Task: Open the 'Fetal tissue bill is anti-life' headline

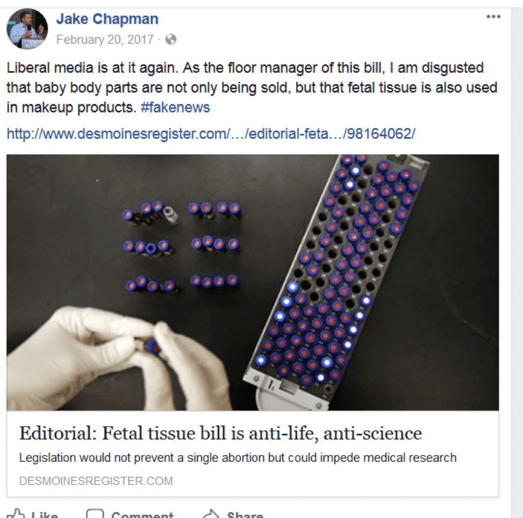Action: click(x=220, y=433)
